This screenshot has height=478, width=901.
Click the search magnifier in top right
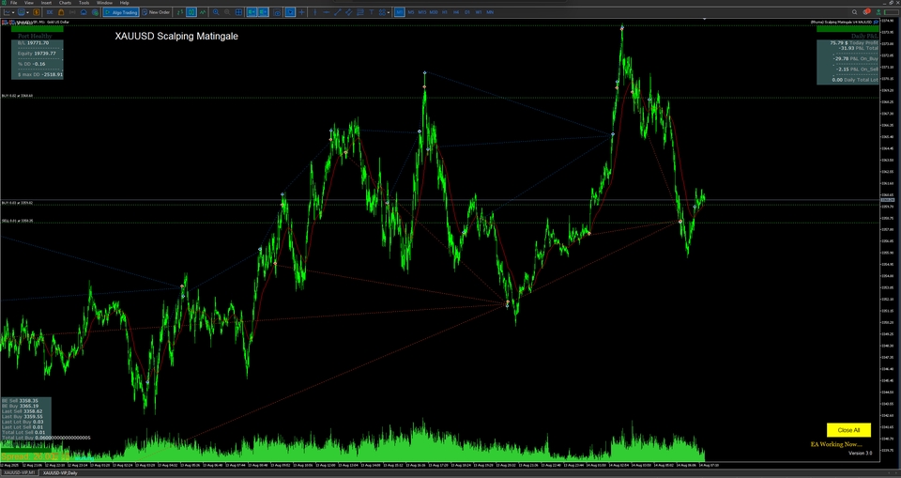pyautogui.click(x=854, y=12)
